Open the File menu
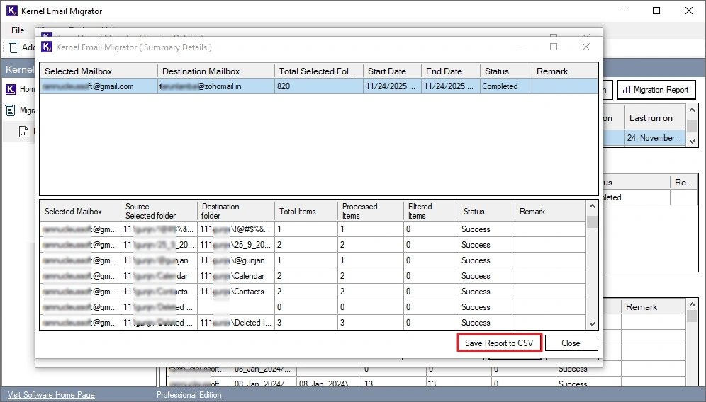This screenshot has height=402, width=706. pos(18,30)
